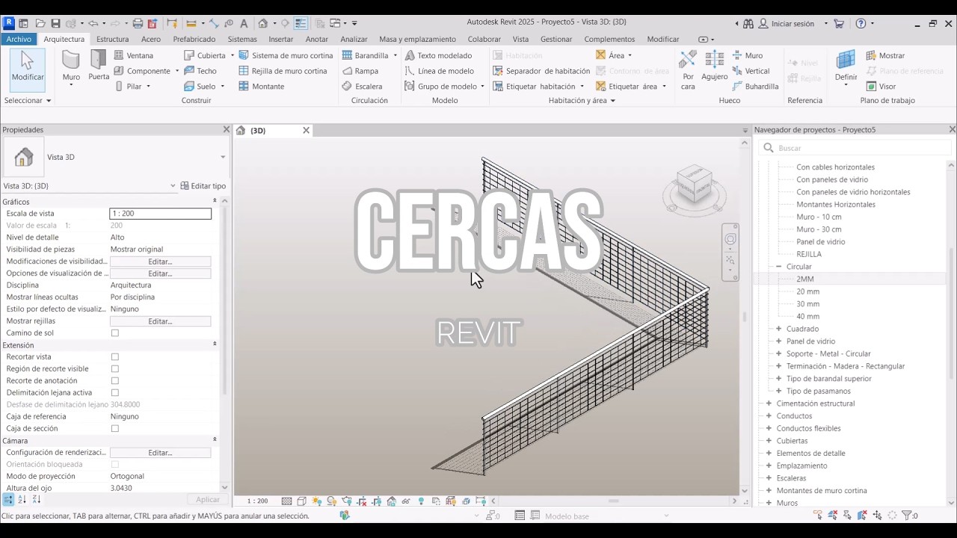Viewport: 957px width, 538px height.
Task: Switch to the Insertar tab
Action: 281,39
